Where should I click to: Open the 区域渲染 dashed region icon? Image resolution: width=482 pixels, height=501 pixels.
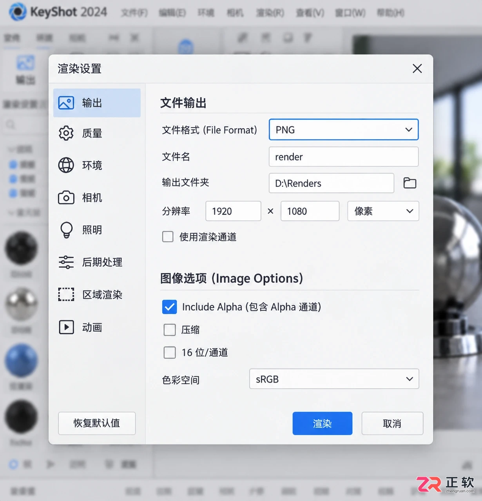[66, 294]
